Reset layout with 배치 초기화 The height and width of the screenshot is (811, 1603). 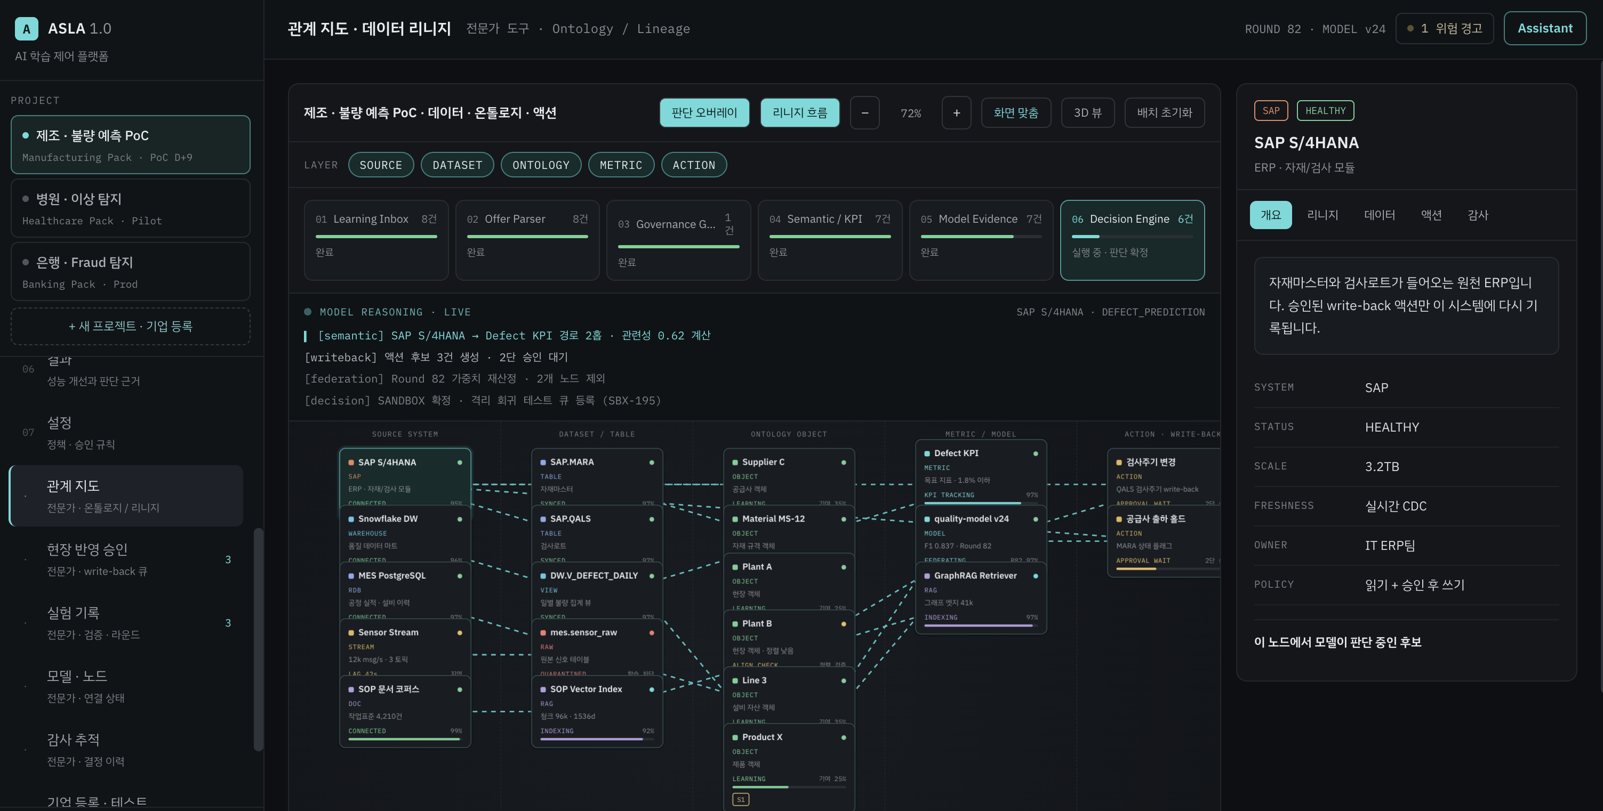click(x=1164, y=112)
